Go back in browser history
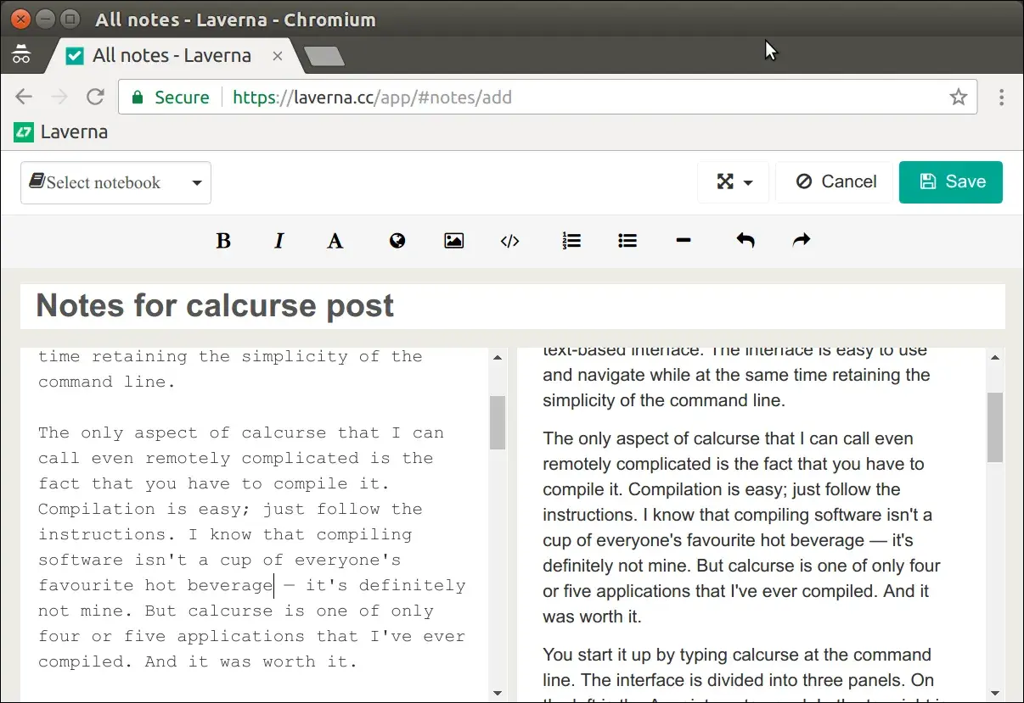Image resolution: width=1024 pixels, height=703 pixels. (x=24, y=98)
